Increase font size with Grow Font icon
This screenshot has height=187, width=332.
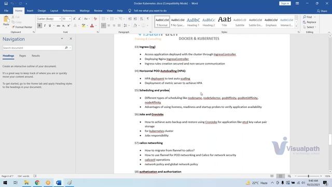[74, 19]
